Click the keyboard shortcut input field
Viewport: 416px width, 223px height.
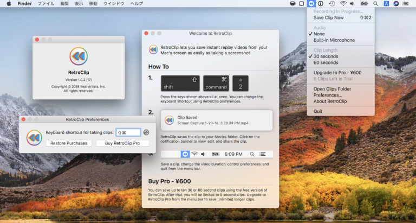[x=128, y=132]
